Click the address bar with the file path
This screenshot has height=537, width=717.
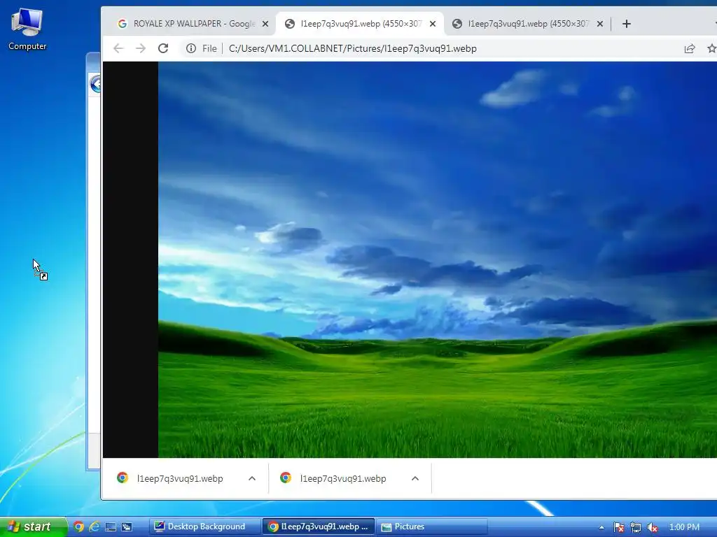click(353, 48)
